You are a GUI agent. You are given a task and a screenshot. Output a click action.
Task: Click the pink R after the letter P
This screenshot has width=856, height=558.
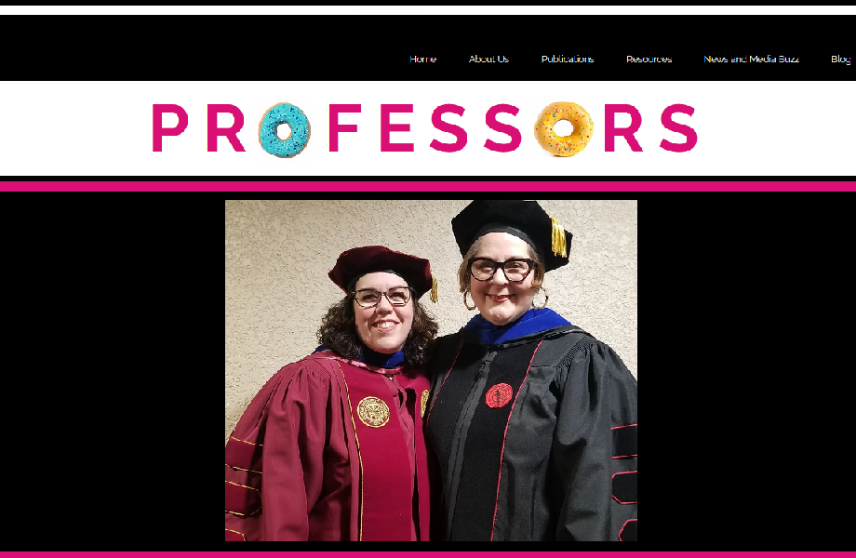226,128
